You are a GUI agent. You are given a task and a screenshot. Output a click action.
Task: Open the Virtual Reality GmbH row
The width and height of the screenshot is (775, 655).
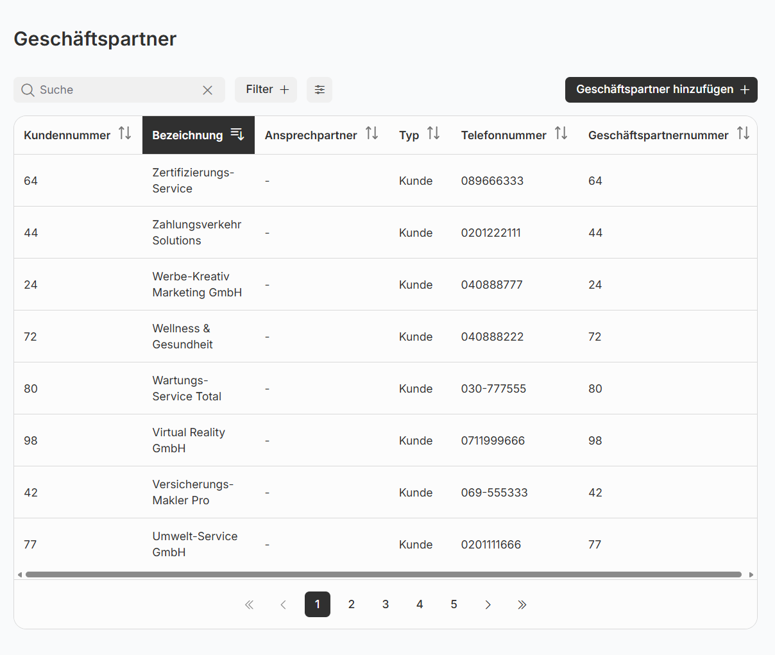[x=189, y=440]
